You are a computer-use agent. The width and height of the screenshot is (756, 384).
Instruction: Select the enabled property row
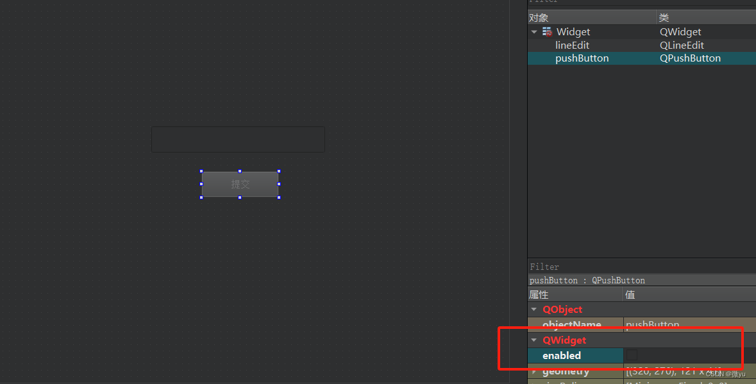point(642,356)
